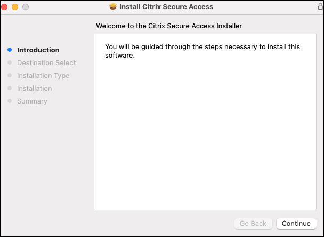
Task: Minimize the installer with yellow button
Action: coord(15,7)
